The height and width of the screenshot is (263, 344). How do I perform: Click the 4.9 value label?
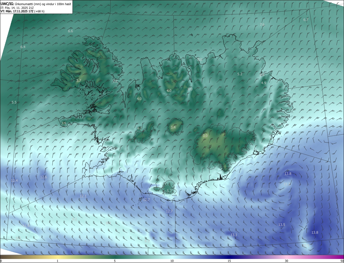point(264,83)
